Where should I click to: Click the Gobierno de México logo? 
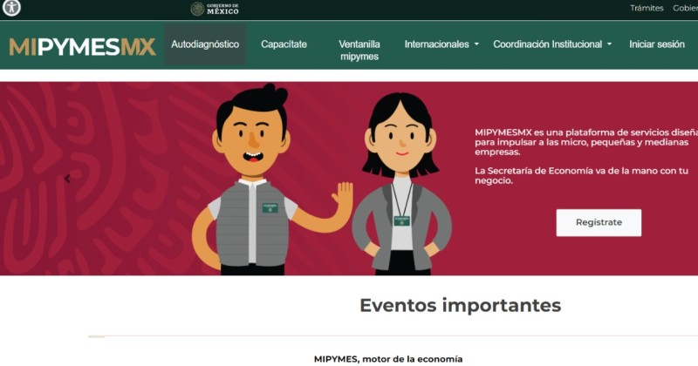[215, 9]
